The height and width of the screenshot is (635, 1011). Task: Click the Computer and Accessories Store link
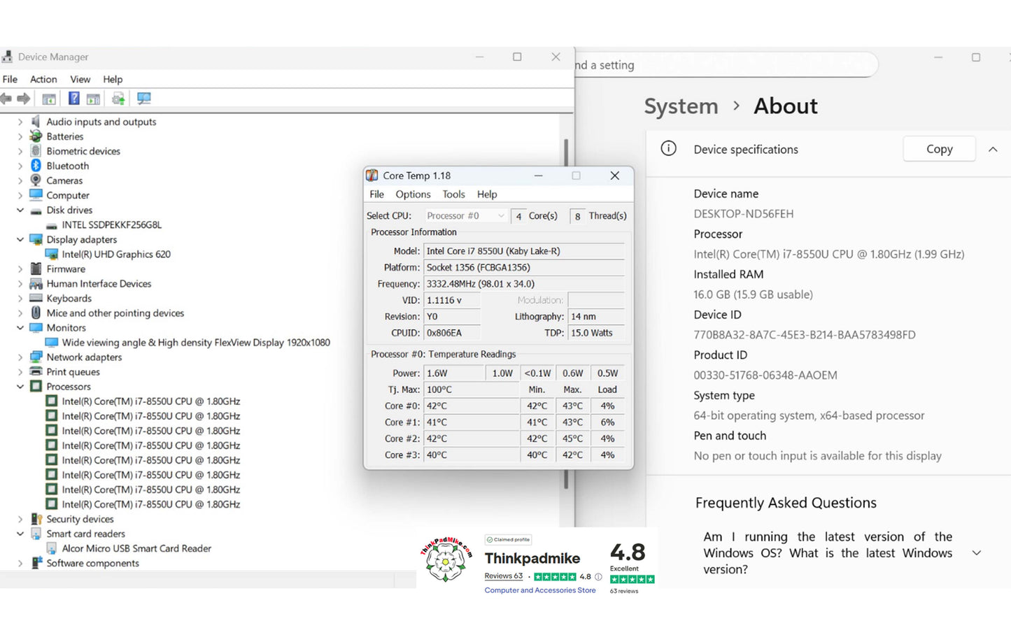coord(540,590)
